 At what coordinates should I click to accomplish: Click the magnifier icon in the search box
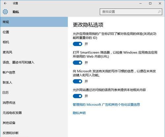point(159,12)
